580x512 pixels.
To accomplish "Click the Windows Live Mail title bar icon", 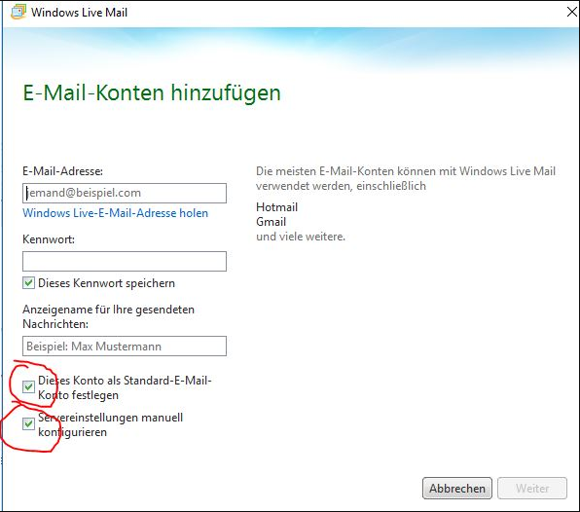I will click(18, 12).
